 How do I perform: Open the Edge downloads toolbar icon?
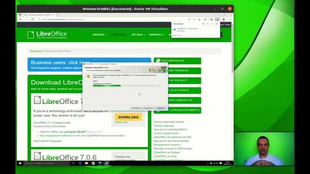click(x=217, y=19)
